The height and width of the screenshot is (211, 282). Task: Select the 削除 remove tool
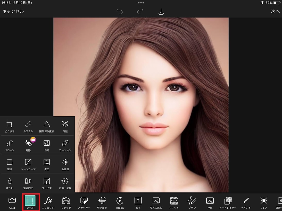click(28, 145)
